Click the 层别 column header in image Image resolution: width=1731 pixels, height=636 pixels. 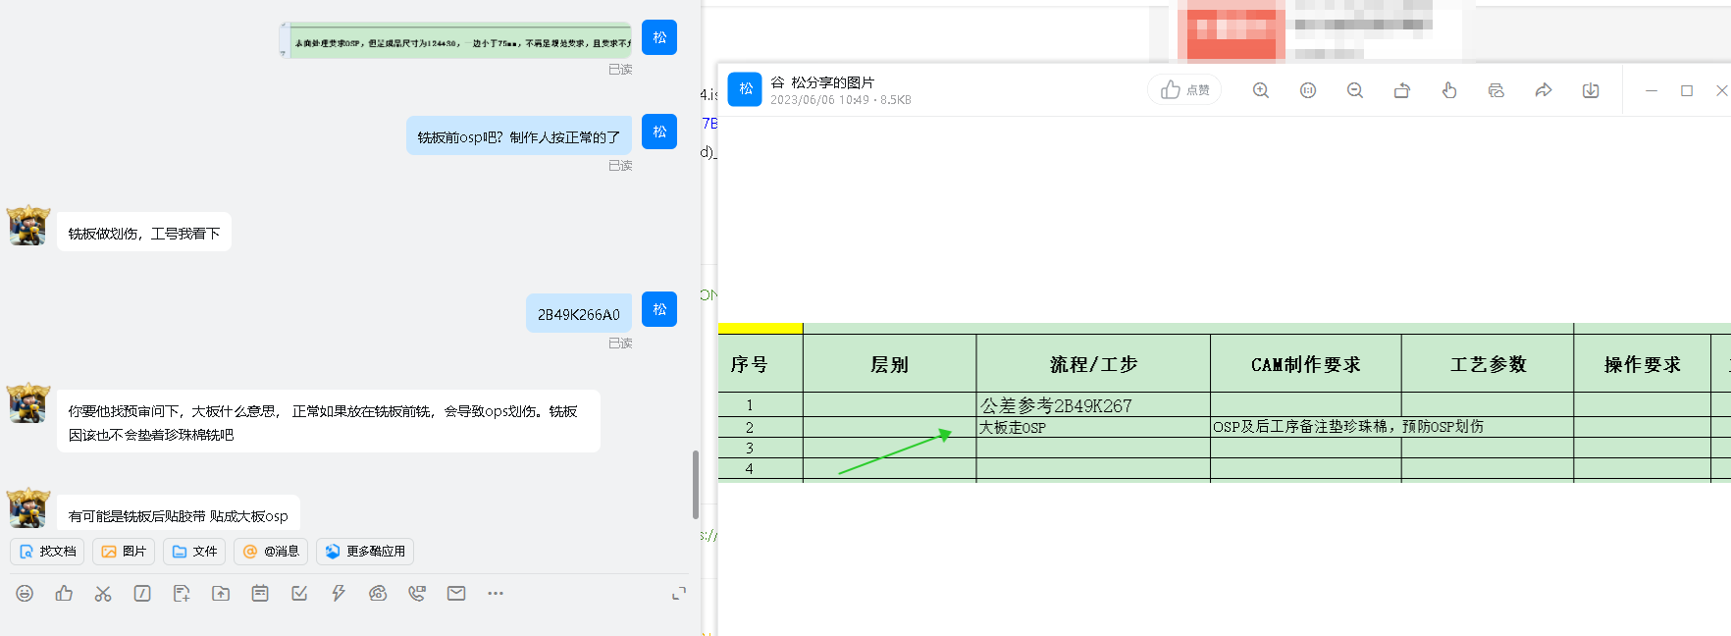[889, 364]
